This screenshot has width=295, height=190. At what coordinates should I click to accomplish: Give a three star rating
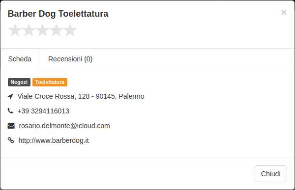pyautogui.click(x=42, y=30)
